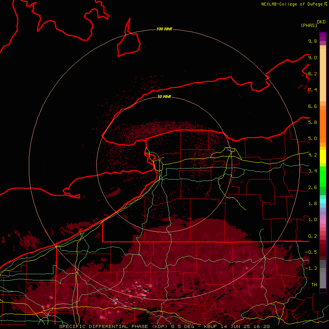This screenshot has height=329, width=329.
Task: Click the 100 NMI range ring label
Action: pos(164,29)
